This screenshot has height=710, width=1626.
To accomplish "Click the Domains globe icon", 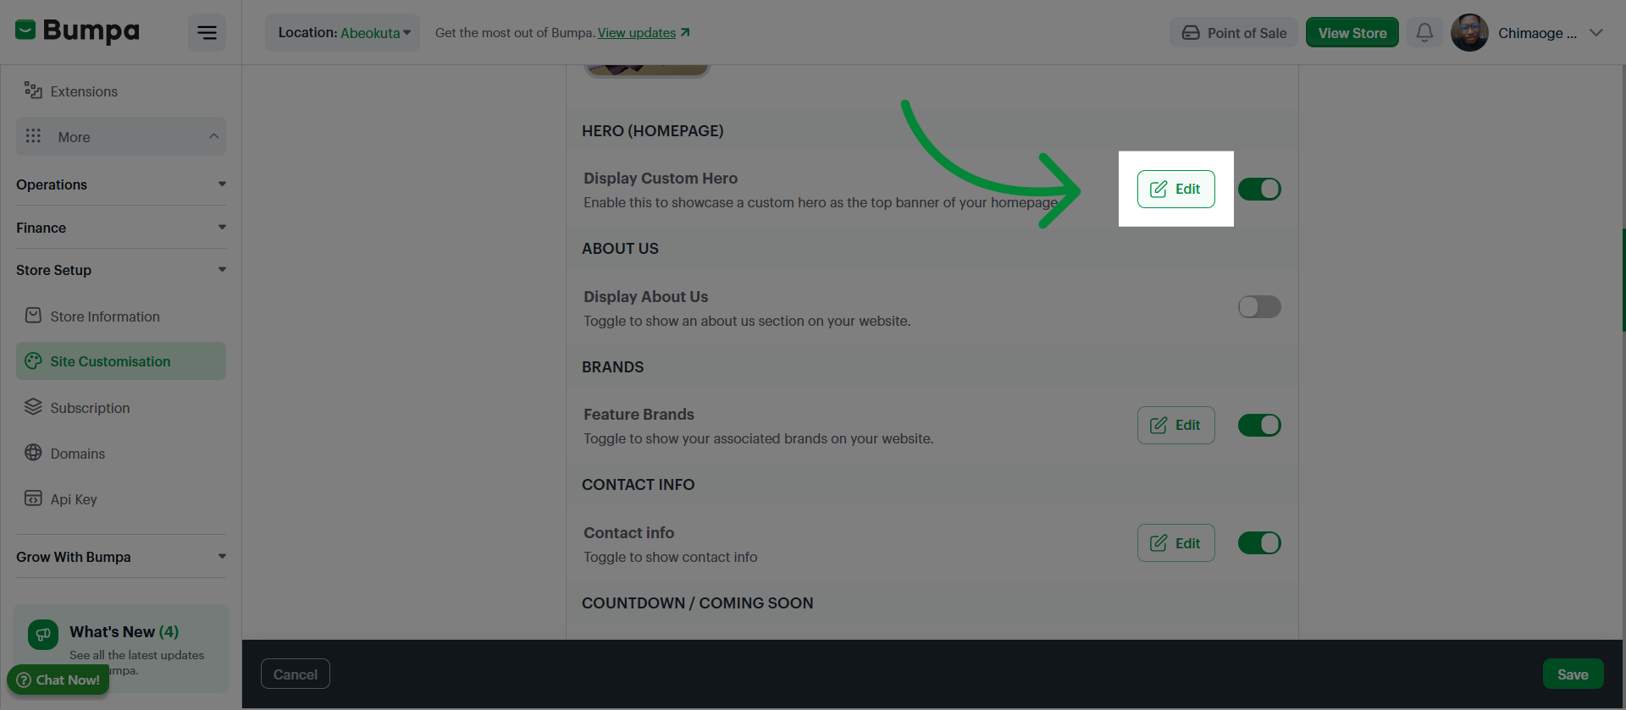I will [33, 453].
